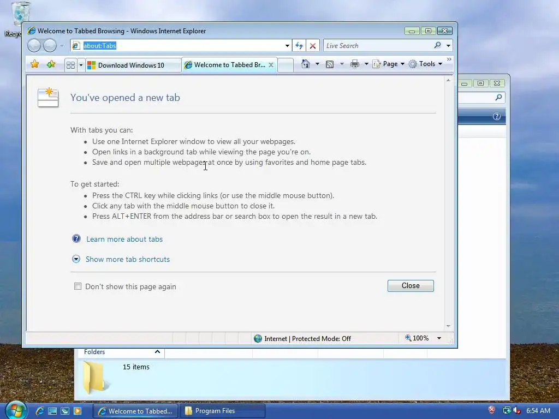
Task: Click the security alert tray icon
Action: coord(492,410)
